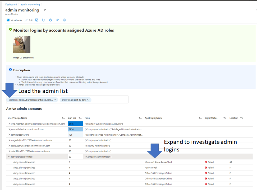Click the placekitten cat image
Viewport: 257px width, 190px height.
click(x=22, y=45)
